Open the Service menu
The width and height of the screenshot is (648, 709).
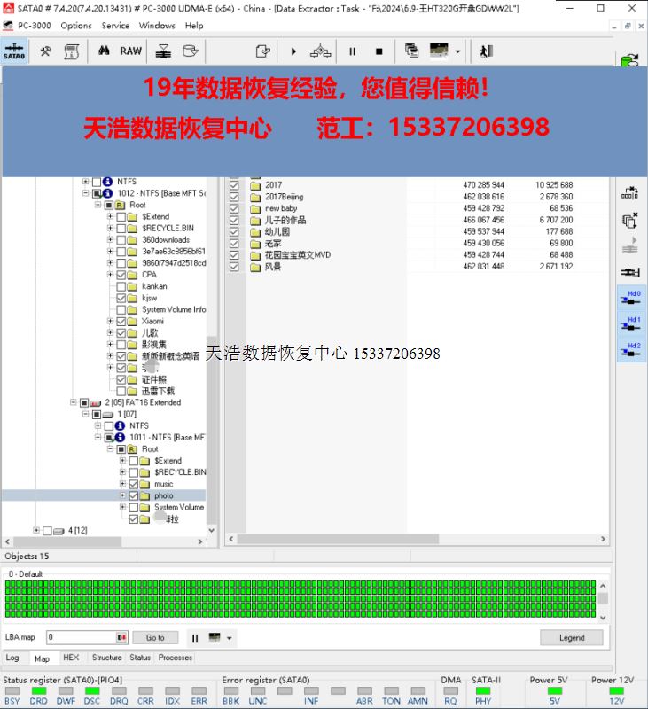click(x=115, y=26)
